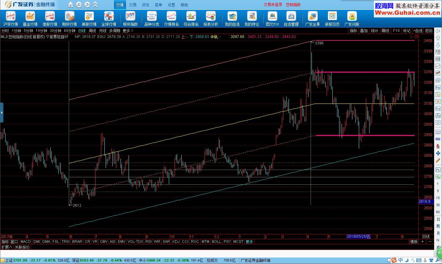Switch chart to 30分钟 period
This screenshot has height=264, width=442.
coord(56,31)
